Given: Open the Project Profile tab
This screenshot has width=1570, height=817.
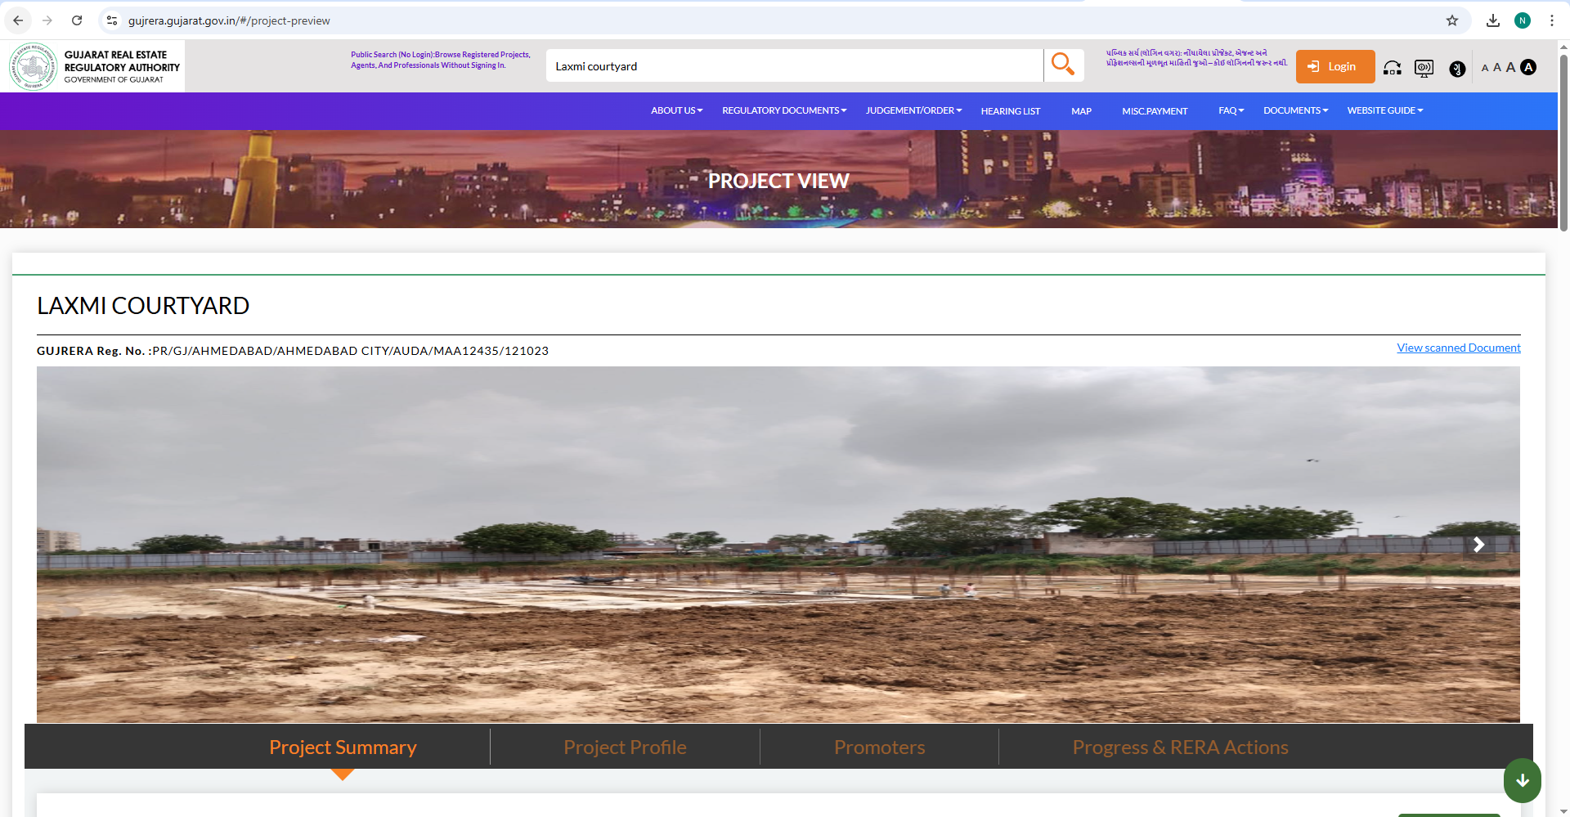Looking at the screenshot, I should (x=624, y=747).
